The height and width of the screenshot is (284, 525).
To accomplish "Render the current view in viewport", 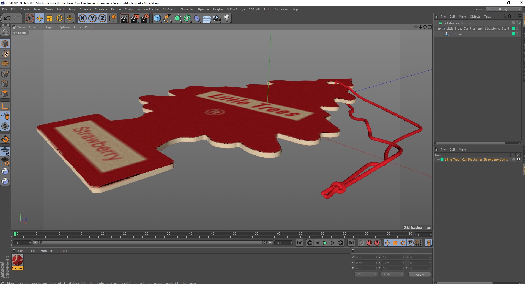I will 124,18.
